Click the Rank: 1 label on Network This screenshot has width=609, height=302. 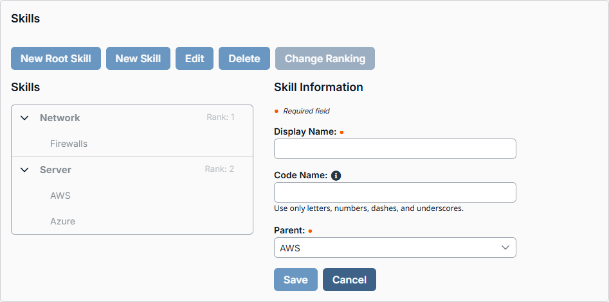[221, 117]
